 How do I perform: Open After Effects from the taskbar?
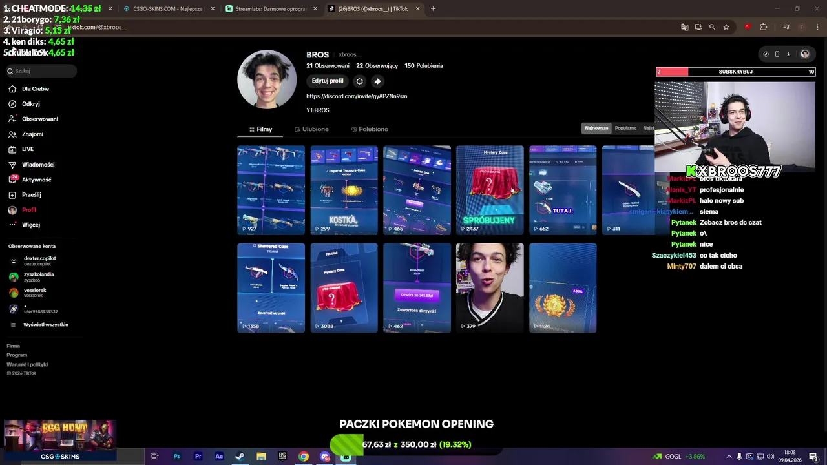219,457
